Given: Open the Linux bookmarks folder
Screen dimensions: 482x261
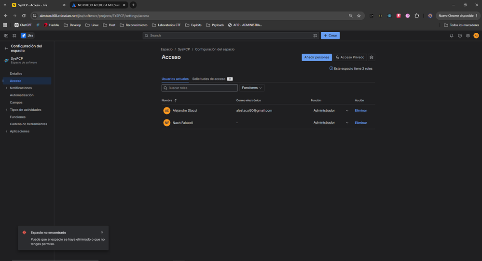Looking at the screenshot, I should 92,25.
